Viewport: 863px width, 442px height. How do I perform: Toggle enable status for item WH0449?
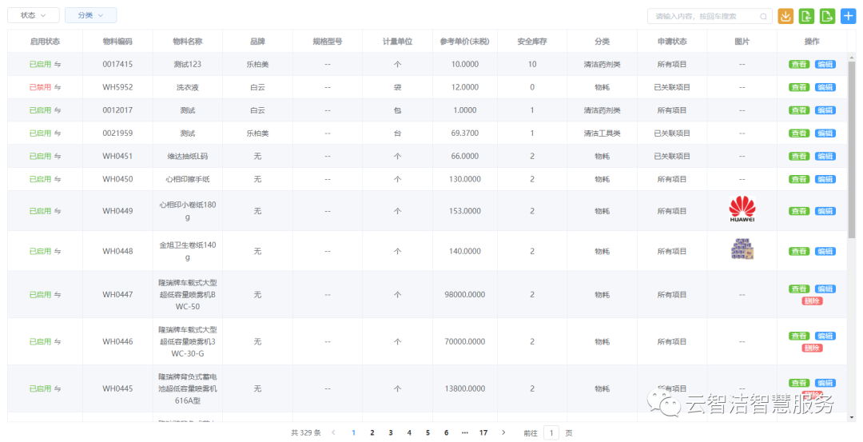[x=58, y=211]
